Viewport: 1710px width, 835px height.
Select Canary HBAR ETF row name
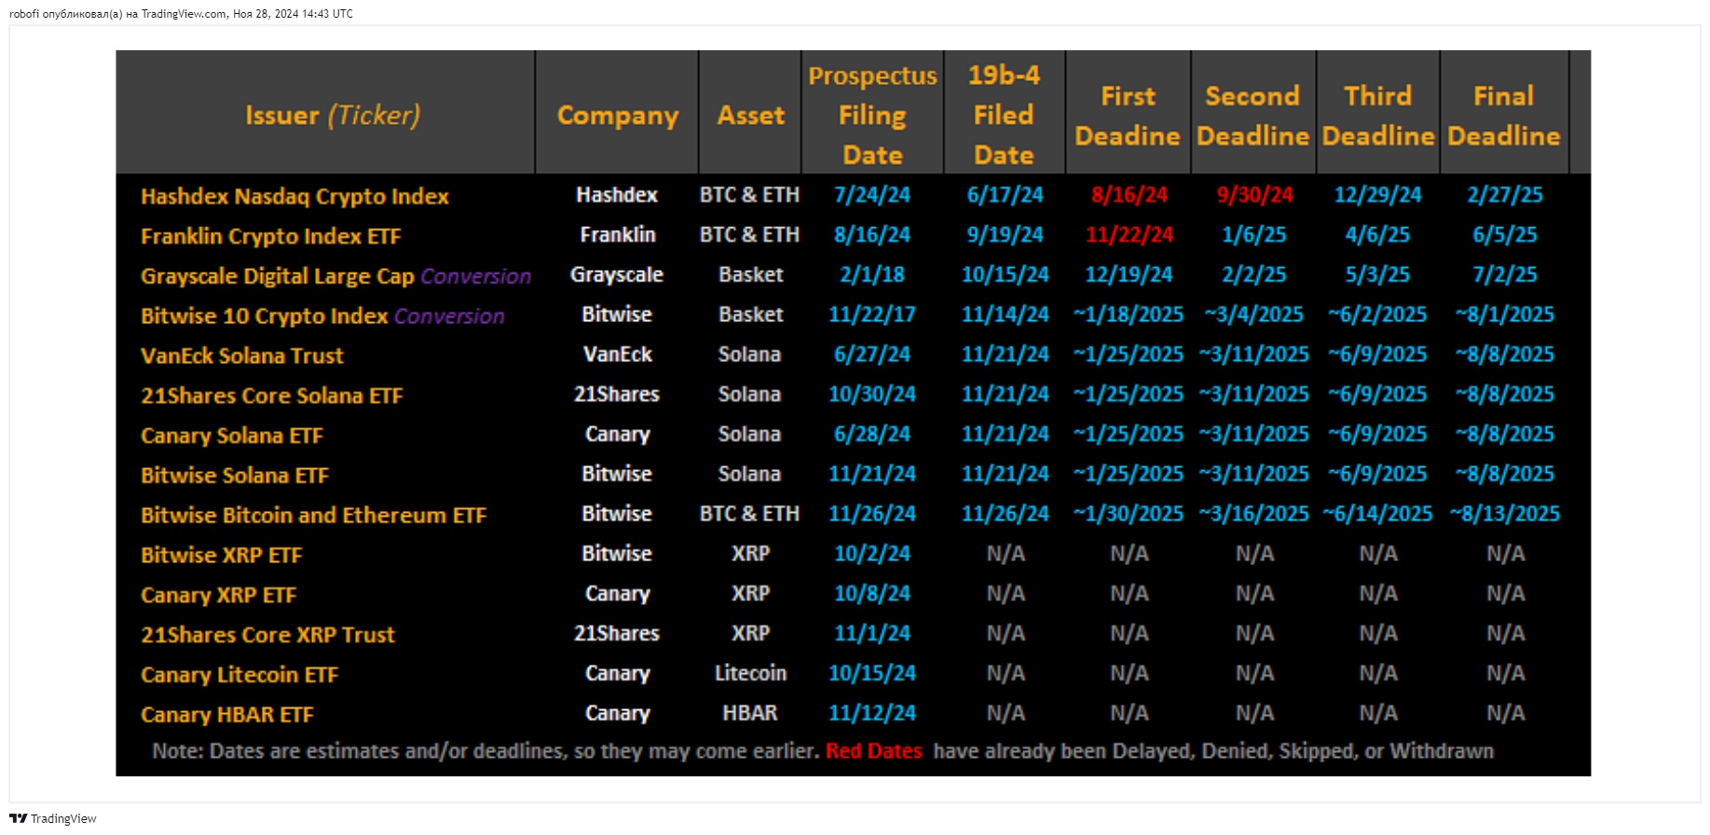(x=227, y=715)
